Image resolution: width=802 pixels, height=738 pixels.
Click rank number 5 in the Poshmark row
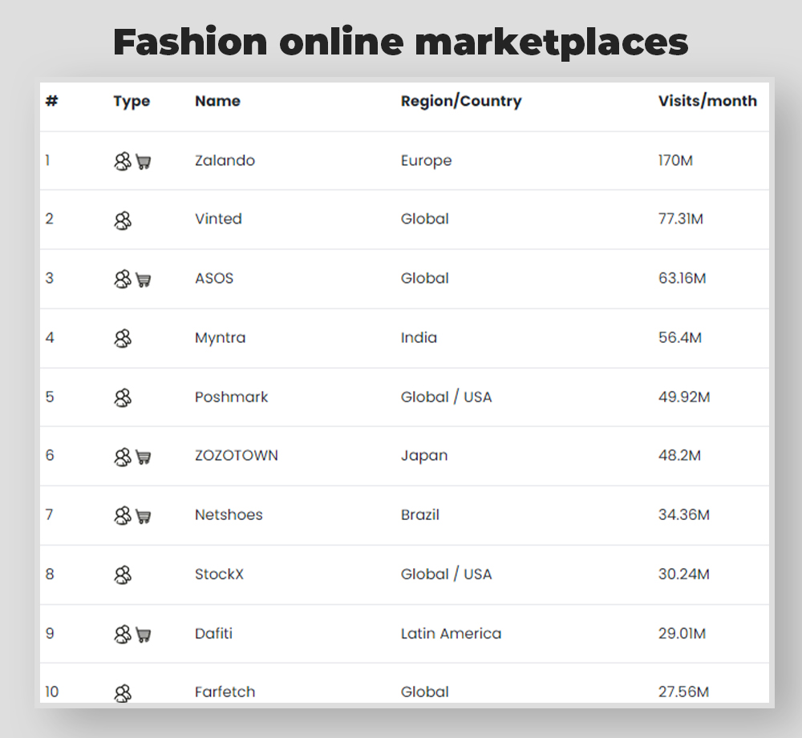[49, 397]
